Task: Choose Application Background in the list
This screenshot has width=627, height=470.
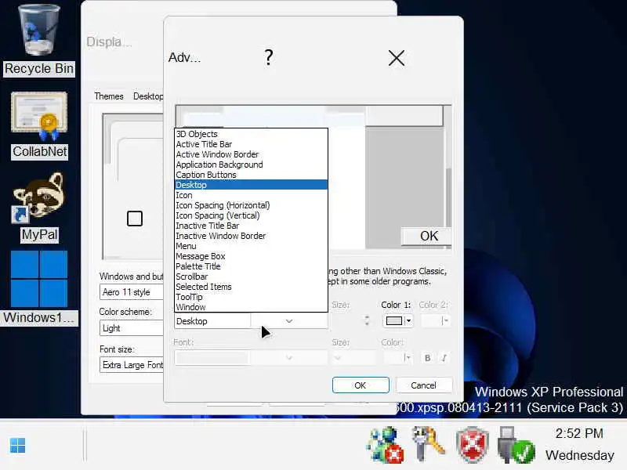Action: pyautogui.click(x=251, y=164)
